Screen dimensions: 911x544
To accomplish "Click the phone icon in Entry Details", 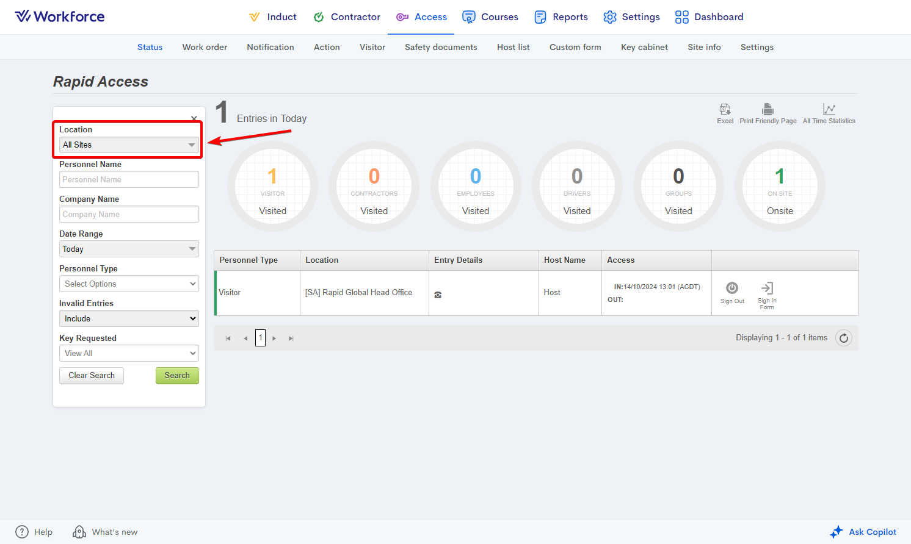I will [438, 295].
